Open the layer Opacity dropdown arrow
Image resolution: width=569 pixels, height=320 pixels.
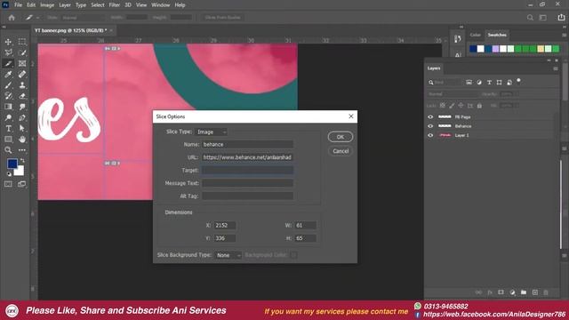[x=516, y=94]
